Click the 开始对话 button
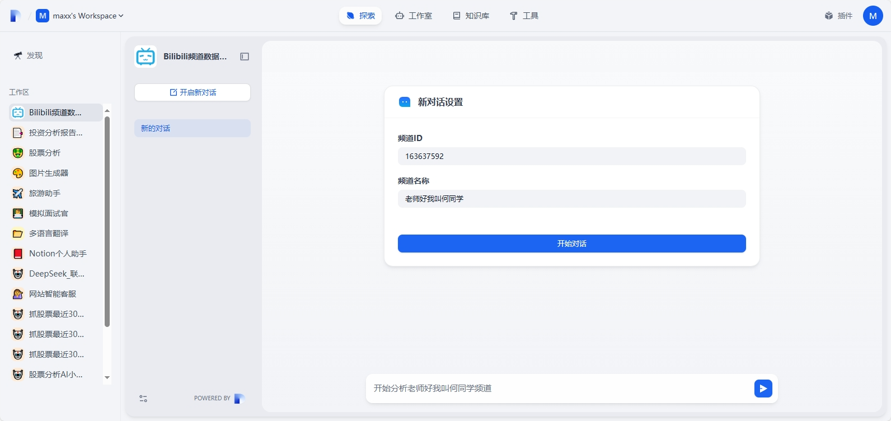The height and width of the screenshot is (421, 891). coord(572,244)
